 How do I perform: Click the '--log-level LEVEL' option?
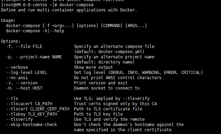[27, 73]
